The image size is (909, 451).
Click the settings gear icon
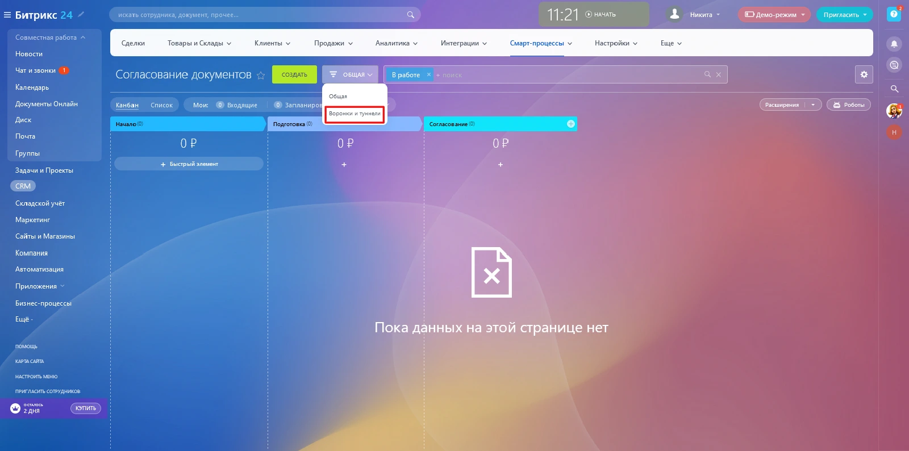click(x=864, y=74)
